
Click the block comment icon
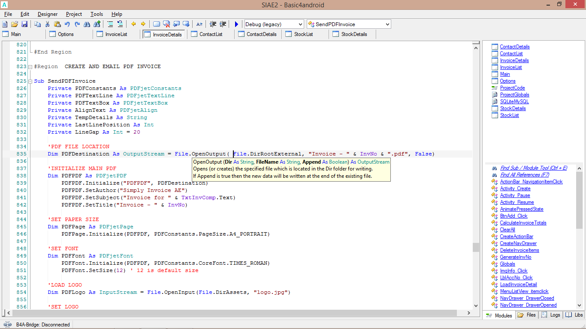(110, 24)
